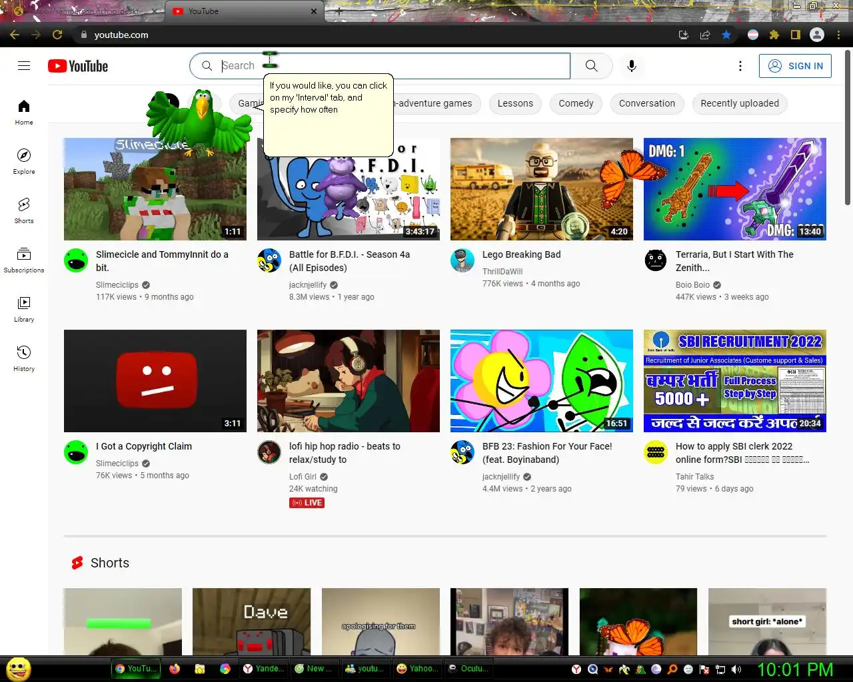
Task: Start voice search with the microphone
Action: pos(632,66)
